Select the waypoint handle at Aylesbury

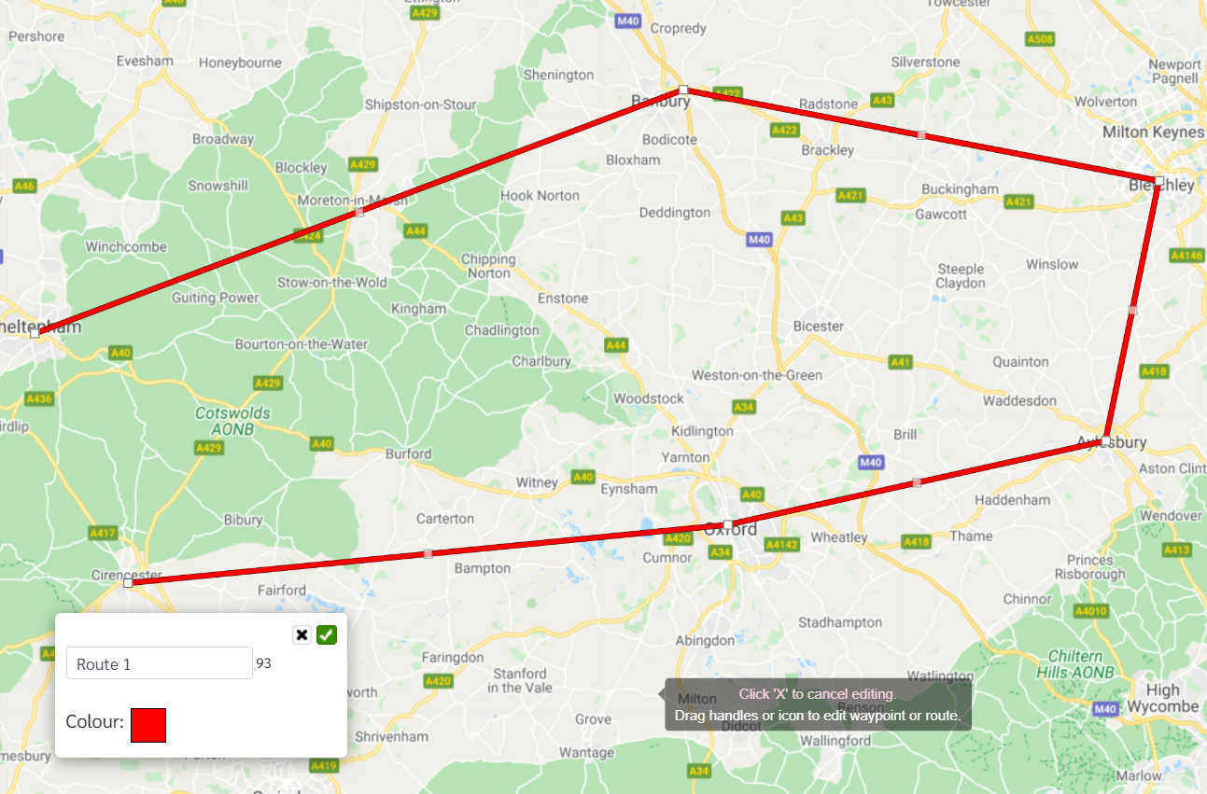[1105, 440]
